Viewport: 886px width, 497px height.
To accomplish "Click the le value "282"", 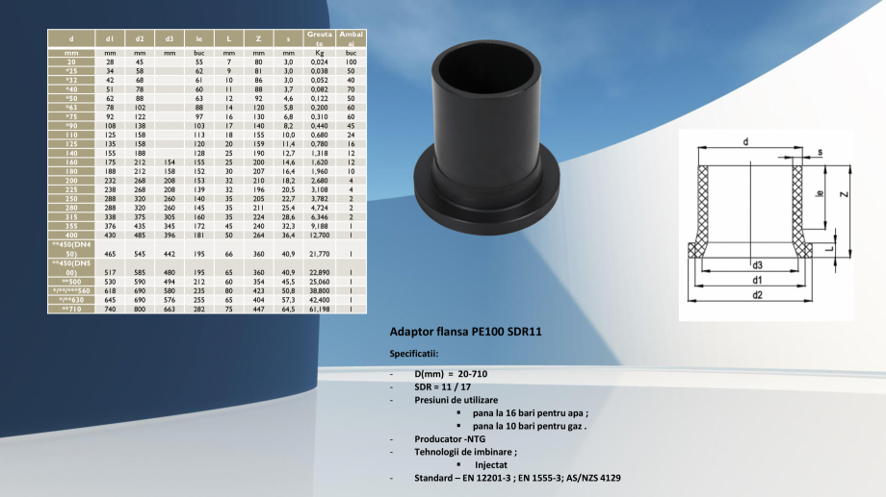I will pyautogui.click(x=199, y=310).
